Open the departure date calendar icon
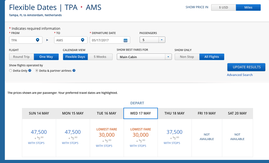Screen dimensions: 269x163 point(125,41)
